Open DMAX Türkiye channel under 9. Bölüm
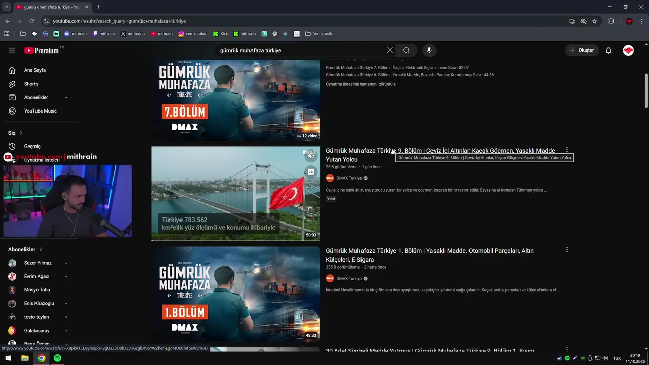 tap(349, 178)
